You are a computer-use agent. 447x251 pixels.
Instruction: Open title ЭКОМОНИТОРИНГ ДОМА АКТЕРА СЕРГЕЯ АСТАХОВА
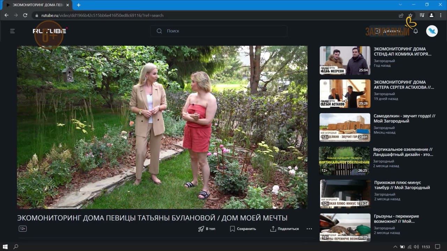coord(404,85)
